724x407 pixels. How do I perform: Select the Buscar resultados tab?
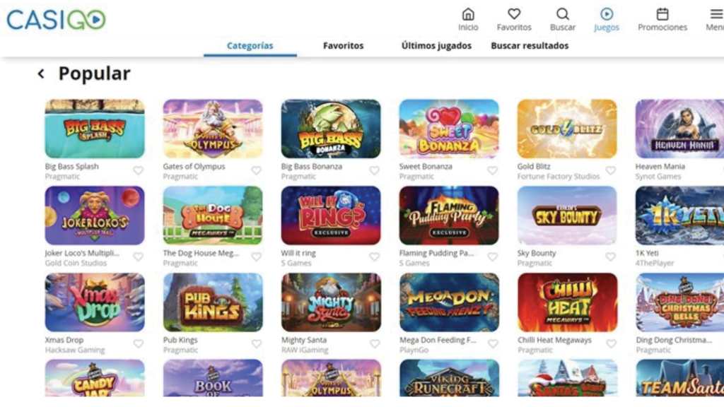point(530,46)
